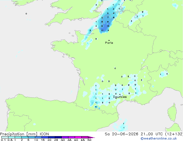Select the 40–45 mm magenta legend swatch
The height and width of the screenshot is (141, 183).
click(x=78, y=137)
